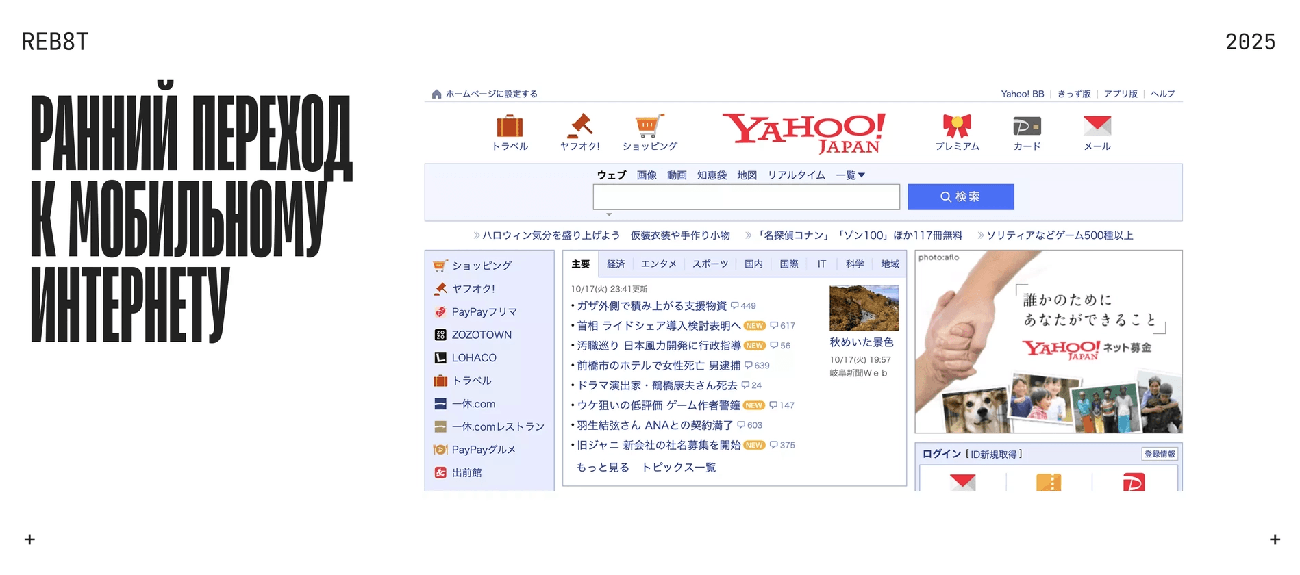
Task: Open the もっと見る link
Action: pyautogui.click(x=603, y=468)
